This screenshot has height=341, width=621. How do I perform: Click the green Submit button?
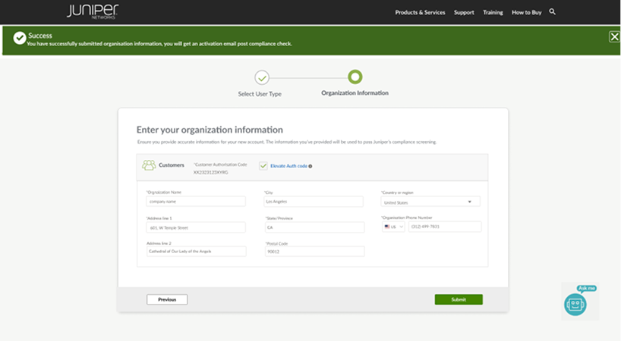click(x=459, y=299)
